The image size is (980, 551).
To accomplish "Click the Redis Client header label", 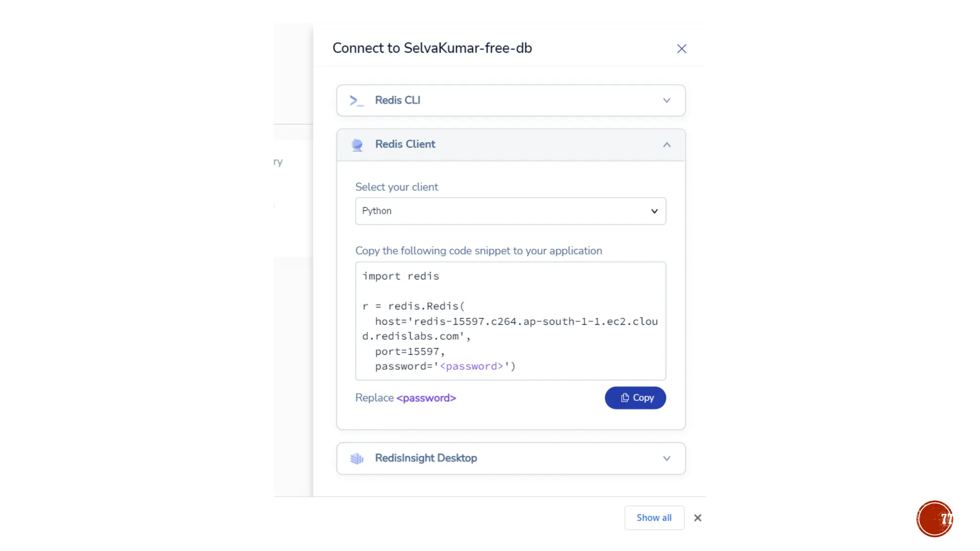I will 405,144.
